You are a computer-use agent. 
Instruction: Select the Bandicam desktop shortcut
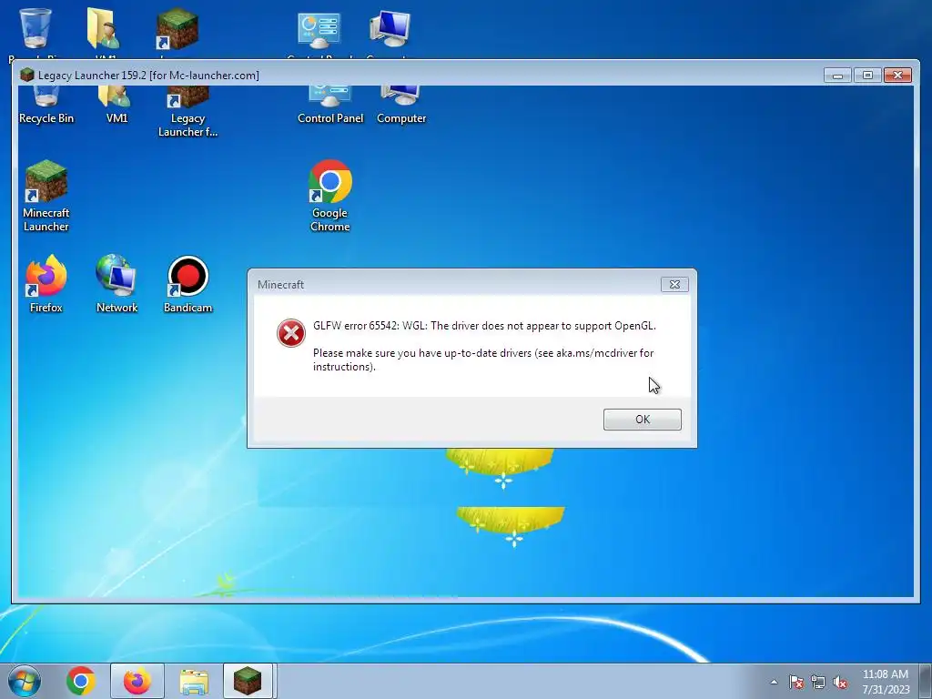point(187,284)
